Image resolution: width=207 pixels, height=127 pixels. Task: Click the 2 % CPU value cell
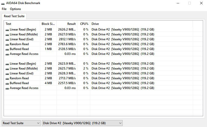tap(86, 68)
